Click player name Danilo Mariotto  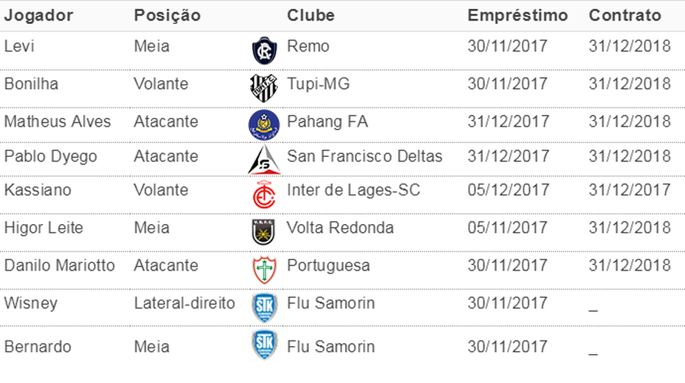tap(60, 265)
